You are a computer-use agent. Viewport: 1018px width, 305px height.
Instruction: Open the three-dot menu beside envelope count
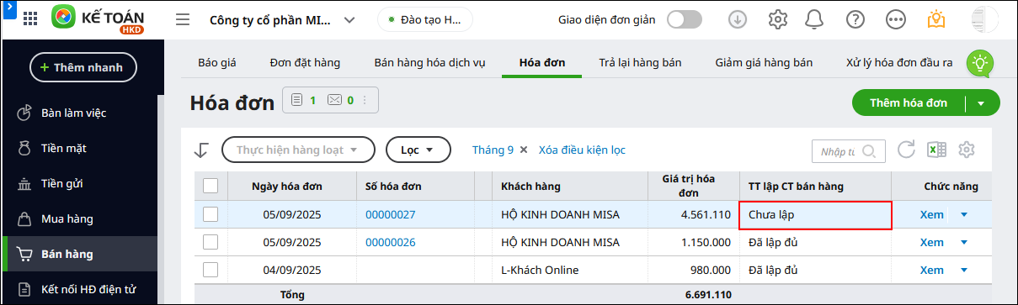pos(365,100)
